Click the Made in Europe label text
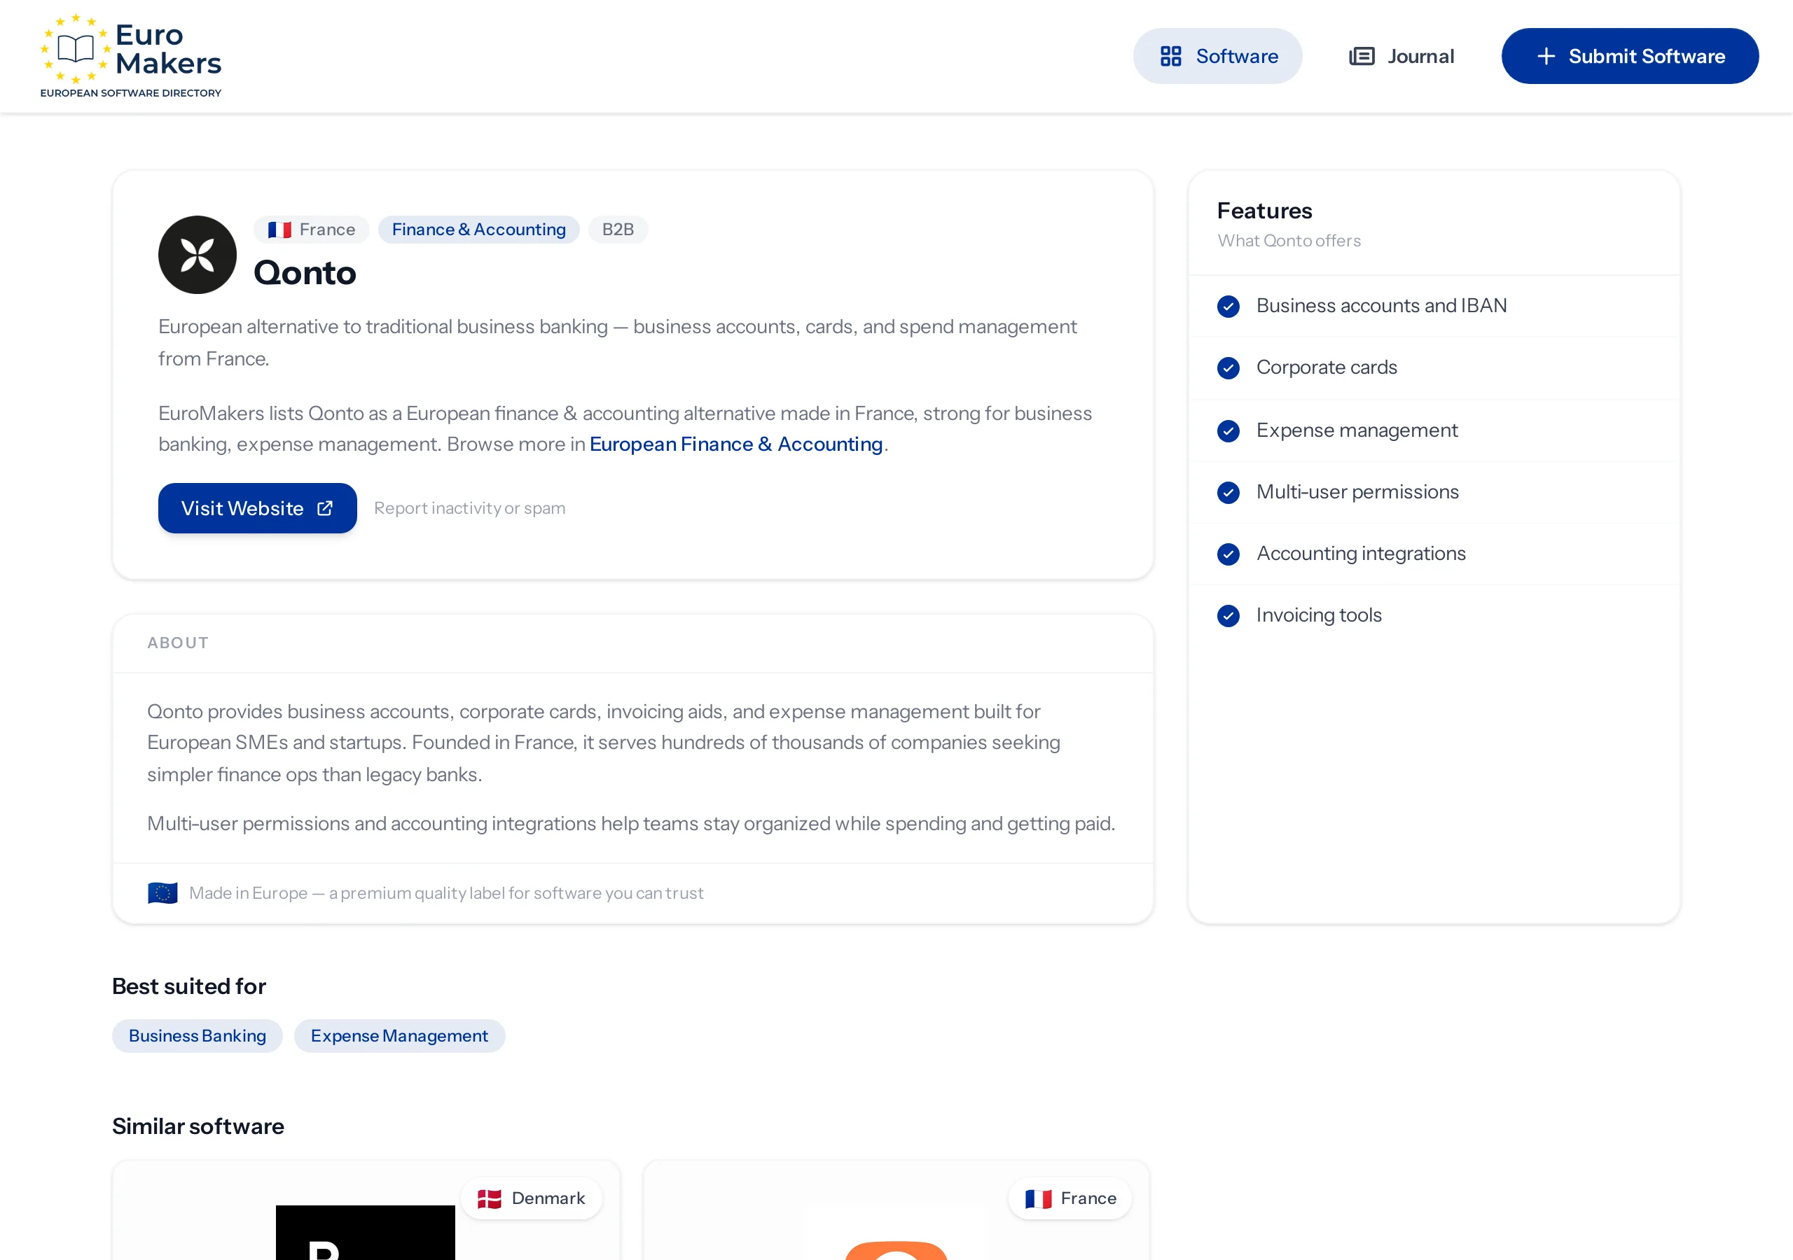This screenshot has width=1793, height=1260. (x=446, y=893)
